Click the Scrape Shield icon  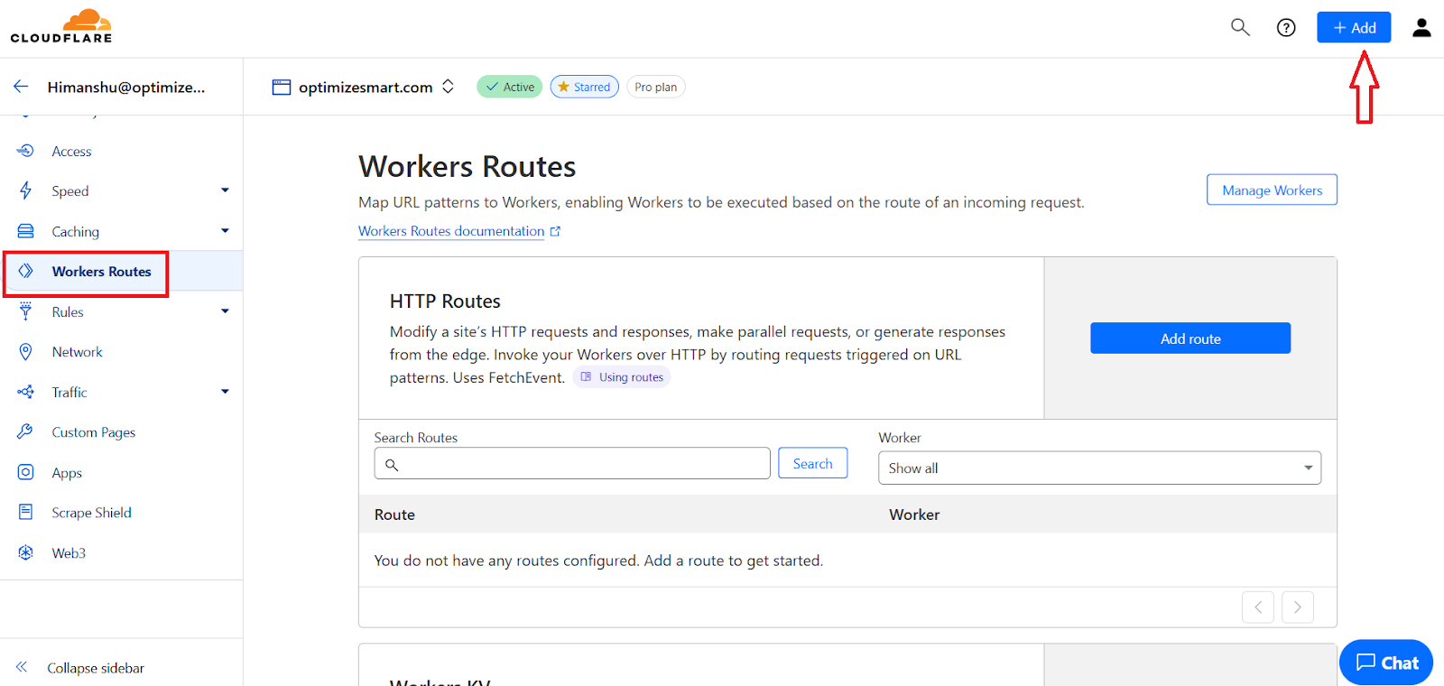25,512
